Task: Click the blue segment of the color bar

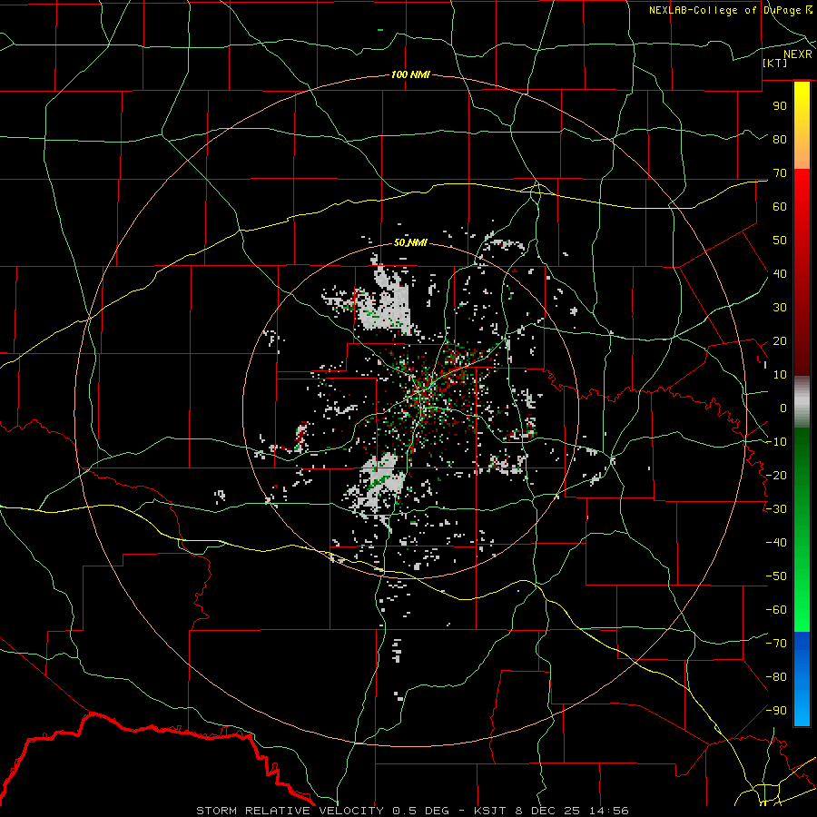Action: pyautogui.click(x=802, y=678)
